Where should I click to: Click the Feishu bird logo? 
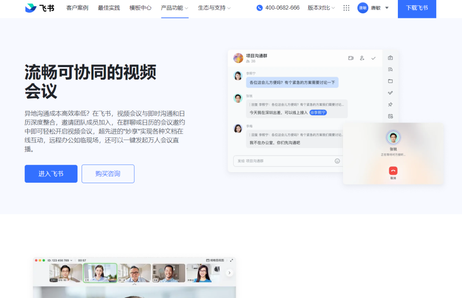click(31, 8)
